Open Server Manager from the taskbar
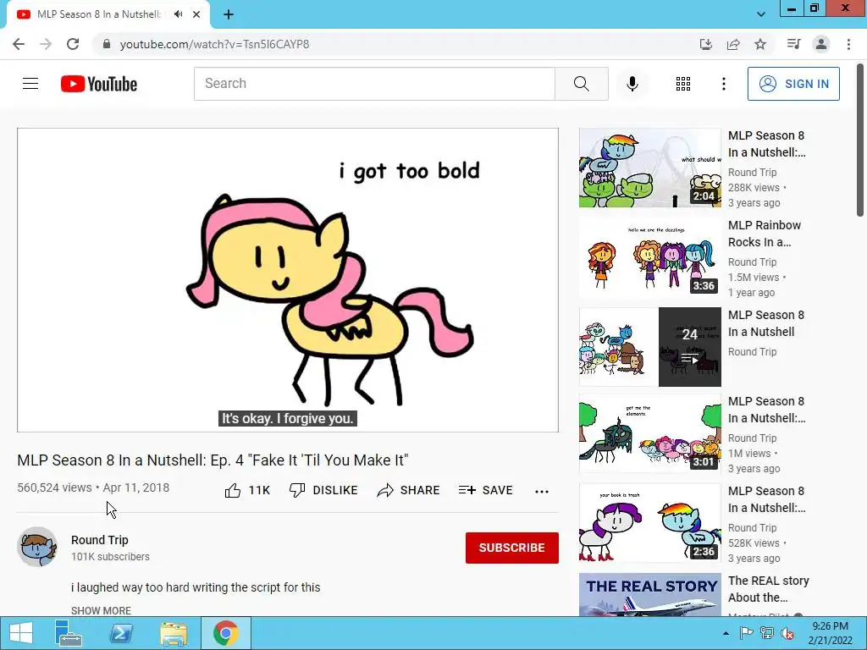This screenshot has width=867, height=650. tap(68, 633)
